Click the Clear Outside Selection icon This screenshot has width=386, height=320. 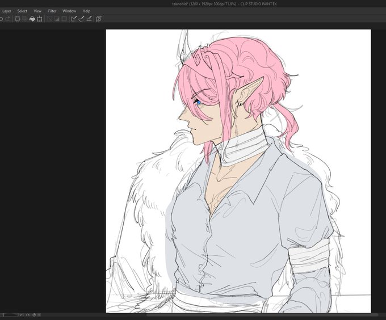25,19
